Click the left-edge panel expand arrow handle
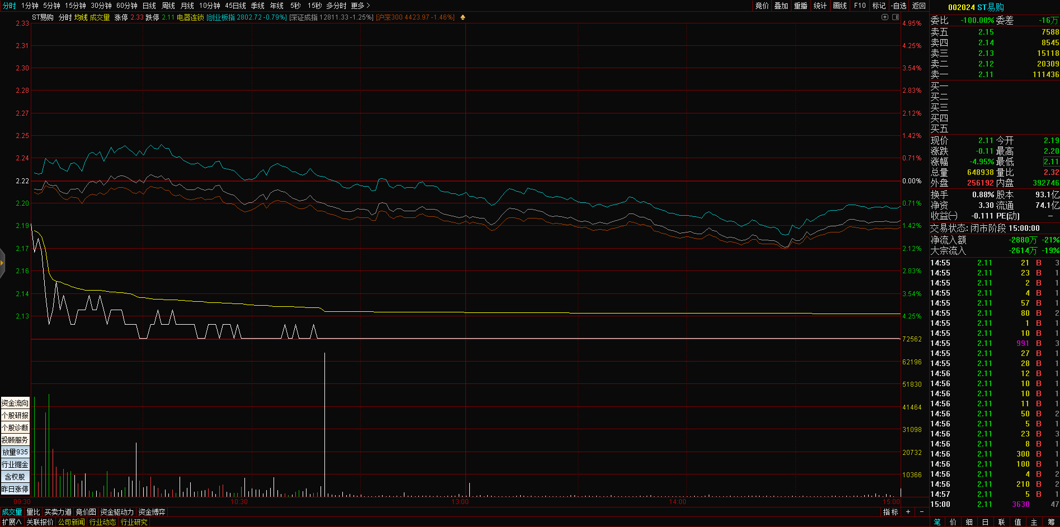The width and height of the screenshot is (1060, 527). pyautogui.click(x=2, y=263)
